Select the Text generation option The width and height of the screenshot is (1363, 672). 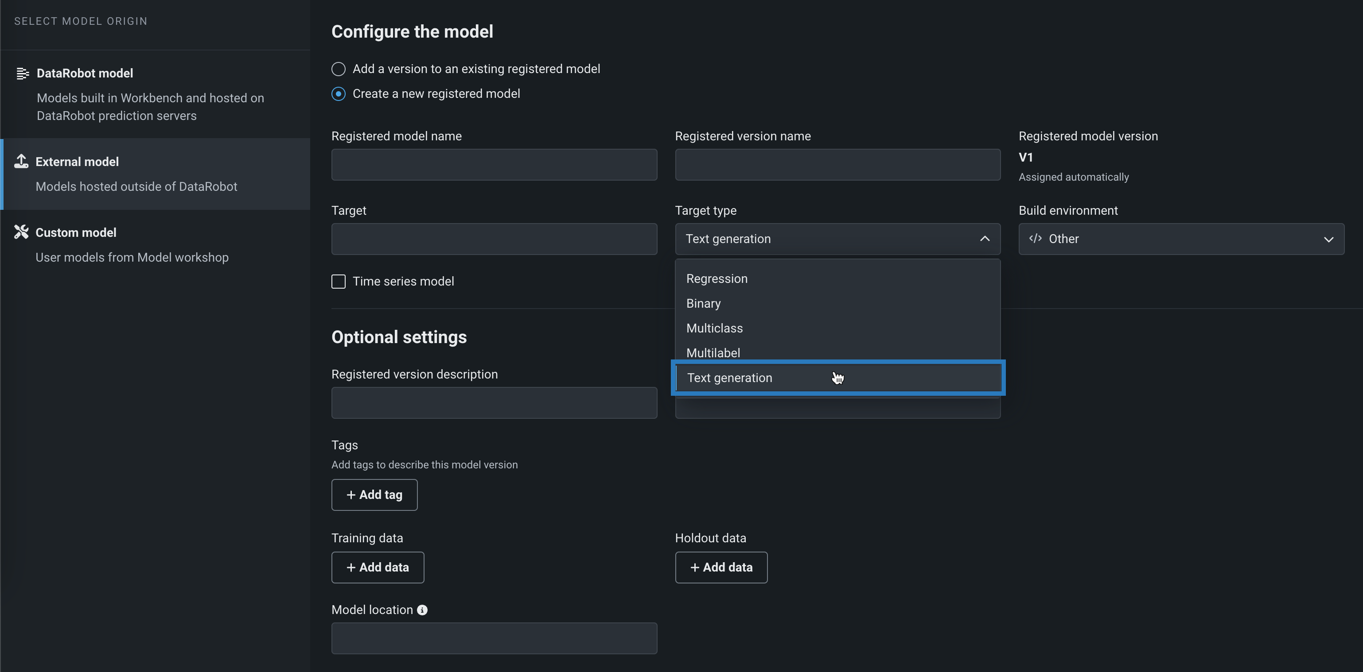click(x=729, y=378)
